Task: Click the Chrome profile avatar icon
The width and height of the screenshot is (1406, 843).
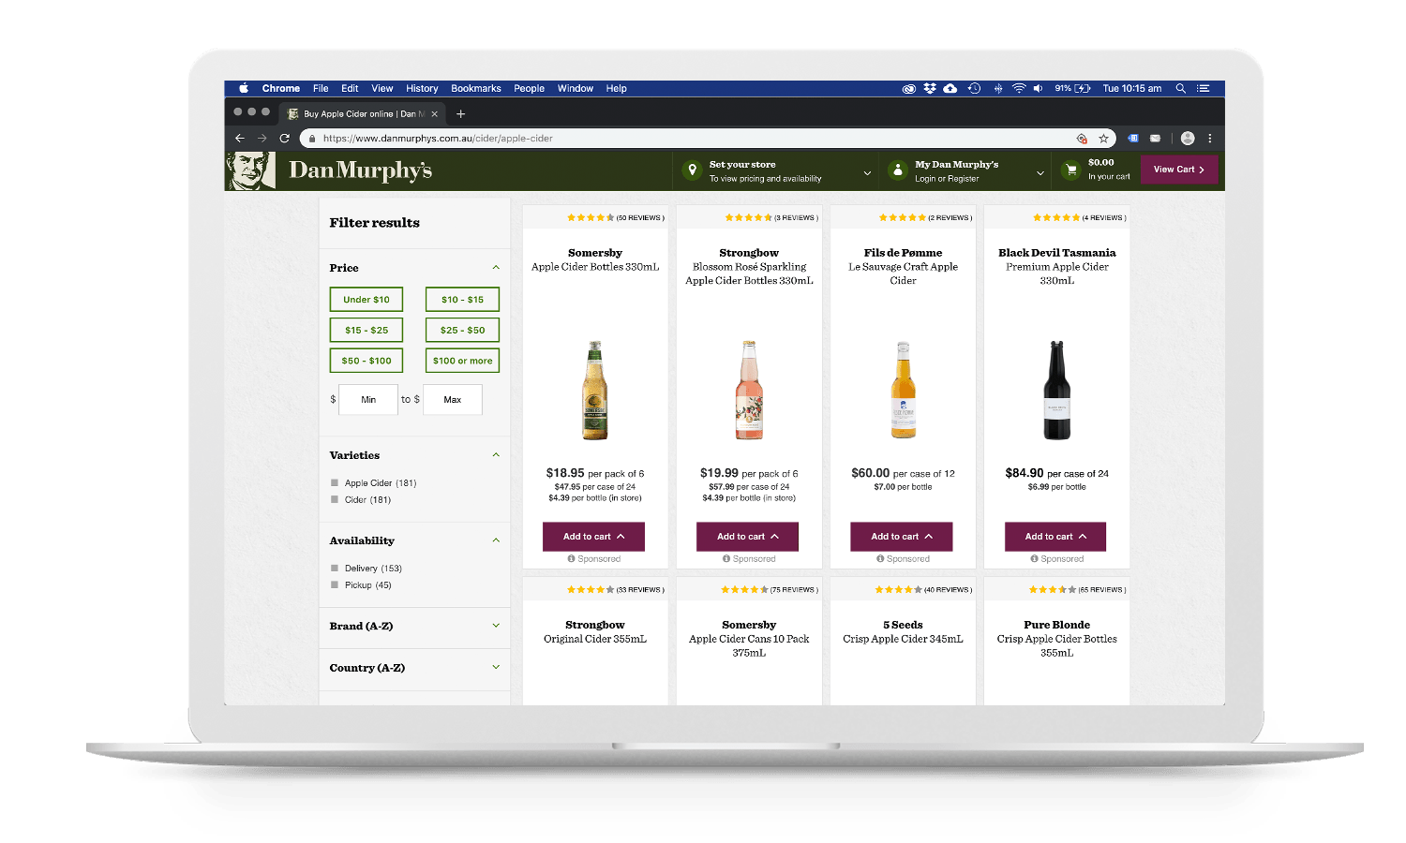Action: [1188, 139]
